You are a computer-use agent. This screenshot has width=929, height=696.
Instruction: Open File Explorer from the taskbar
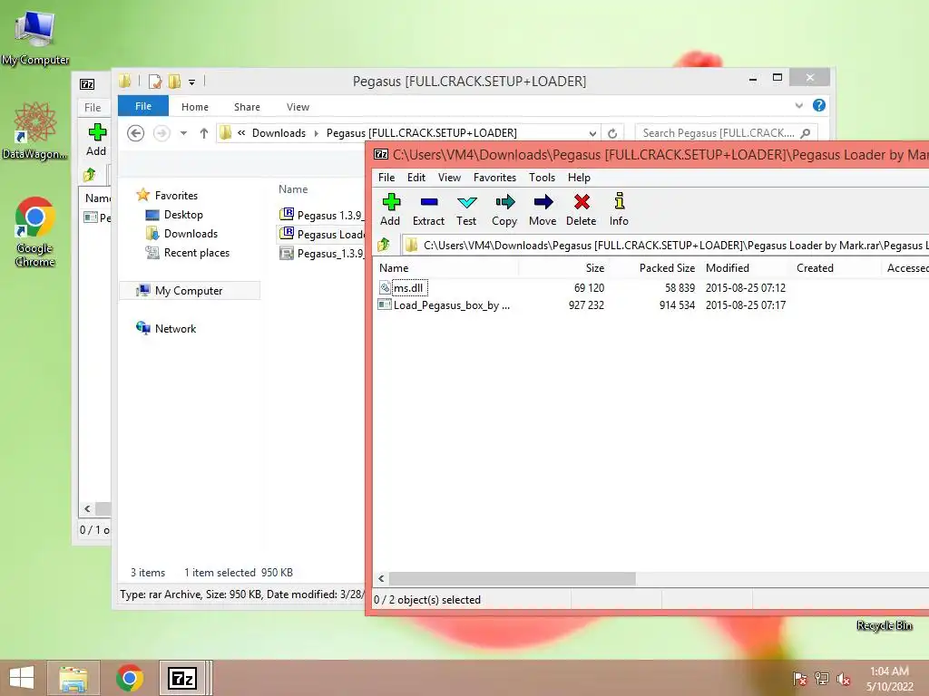point(73,678)
